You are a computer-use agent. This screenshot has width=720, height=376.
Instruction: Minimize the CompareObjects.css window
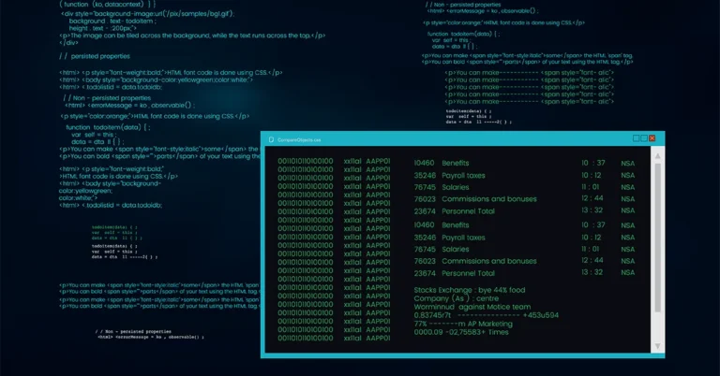636,138
